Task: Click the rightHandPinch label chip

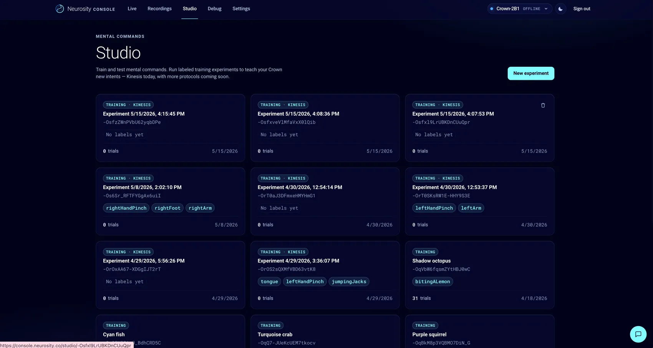Action: pyautogui.click(x=126, y=208)
